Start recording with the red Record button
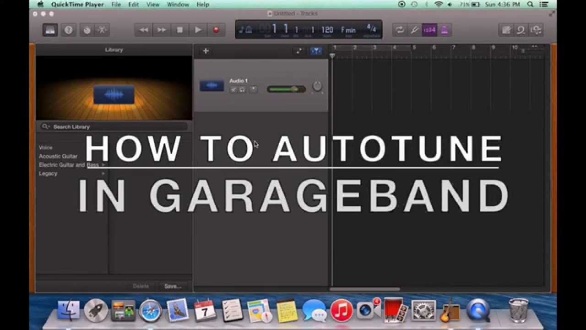Viewport: 586px width, 330px height. coord(216,30)
